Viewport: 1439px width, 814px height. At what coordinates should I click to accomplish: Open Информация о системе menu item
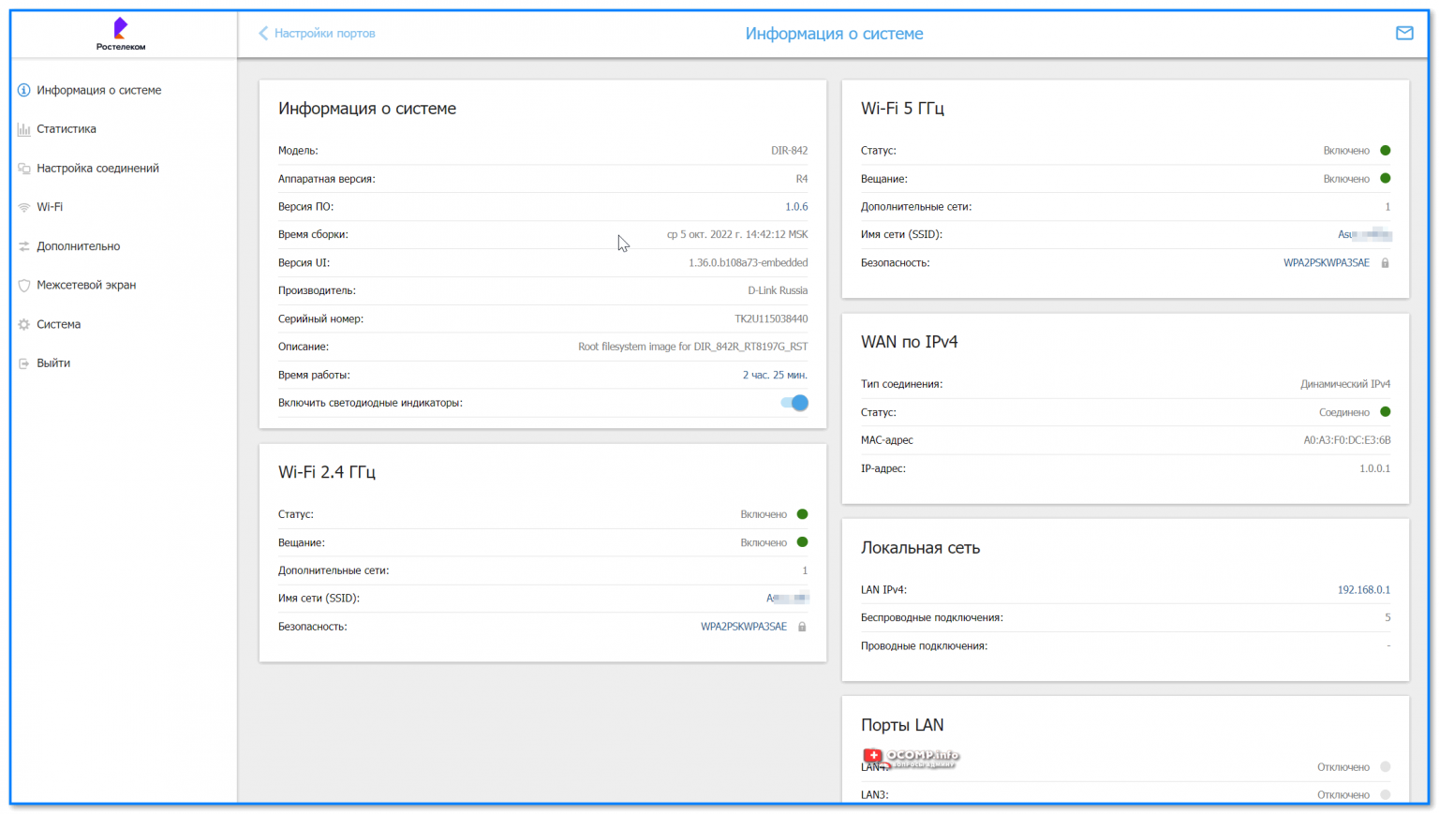tap(98, 90)
